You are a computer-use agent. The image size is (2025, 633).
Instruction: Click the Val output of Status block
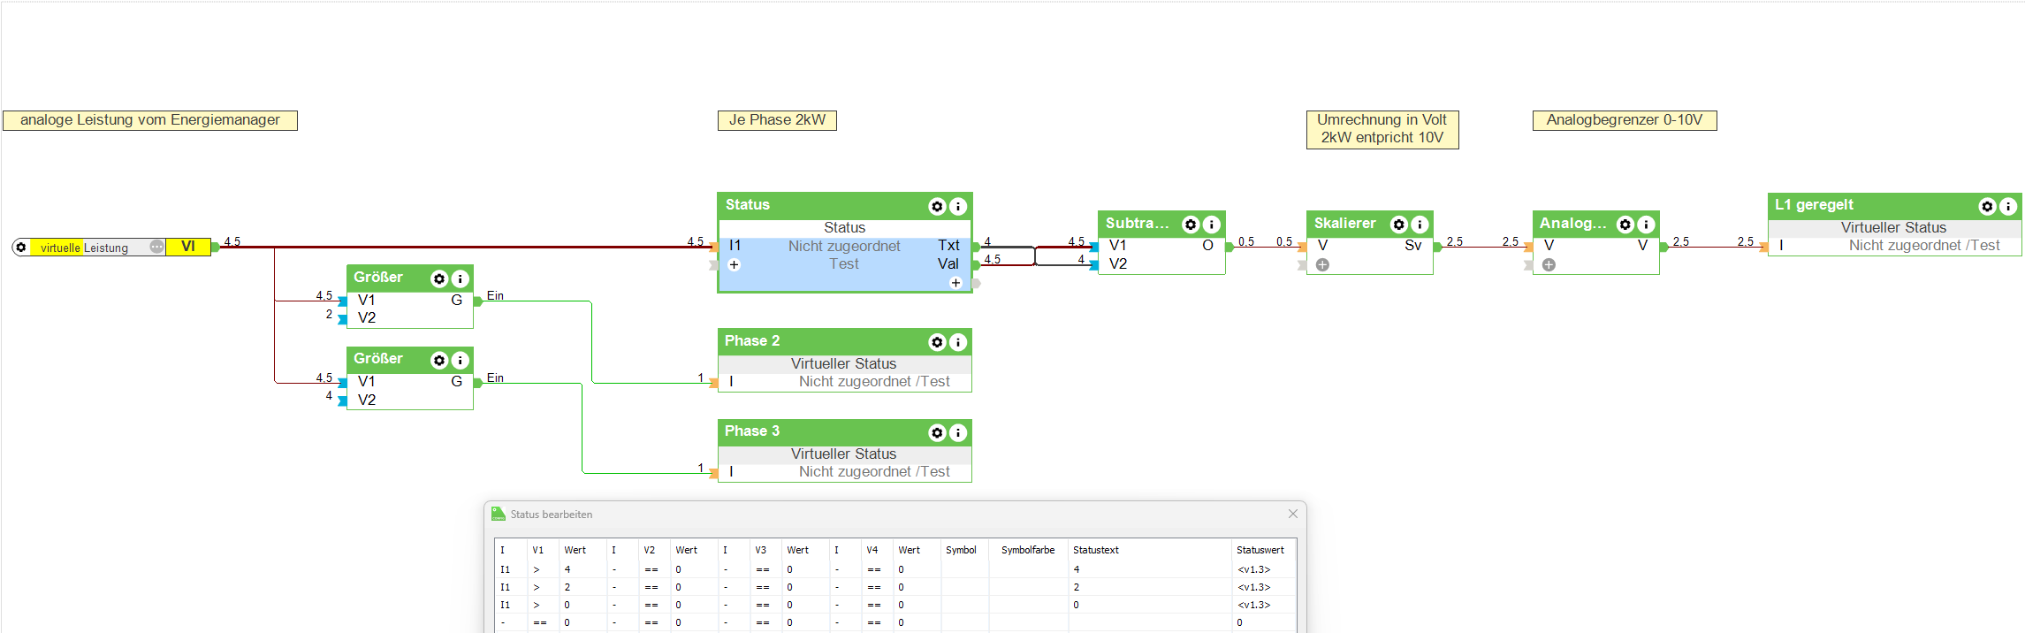pyautogui.click(x=948, y=264)
